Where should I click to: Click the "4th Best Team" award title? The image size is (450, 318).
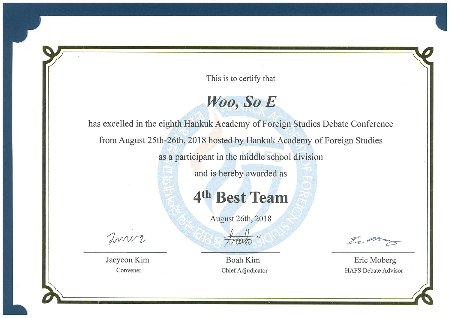[241, 198]
